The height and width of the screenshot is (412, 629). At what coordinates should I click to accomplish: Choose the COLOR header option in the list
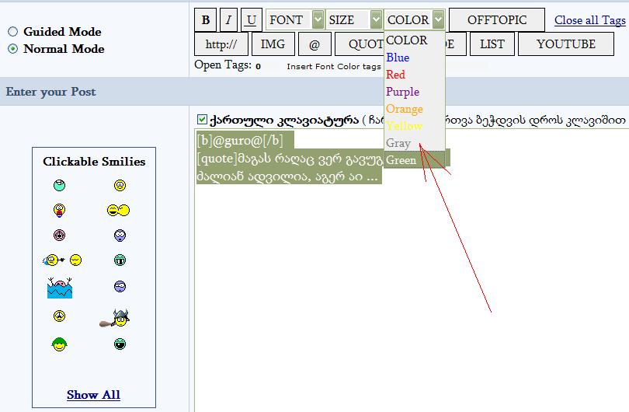(415, 40)
